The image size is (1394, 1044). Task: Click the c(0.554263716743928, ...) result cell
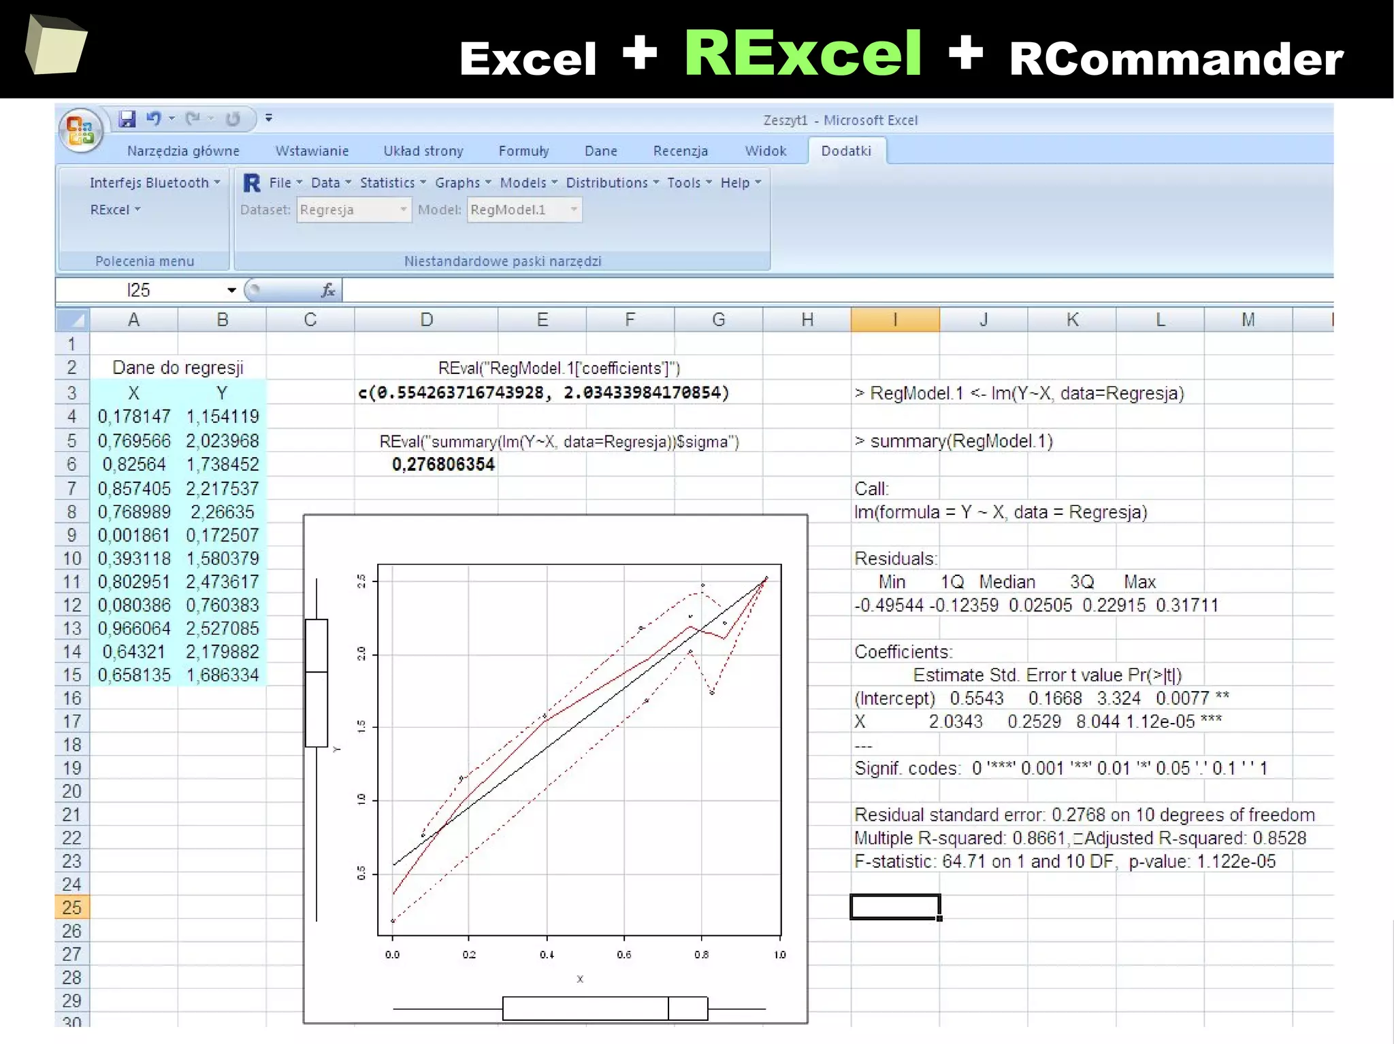click(x=543, y=392)
